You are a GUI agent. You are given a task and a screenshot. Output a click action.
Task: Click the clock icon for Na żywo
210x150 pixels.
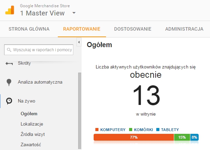tap(9, 101)
